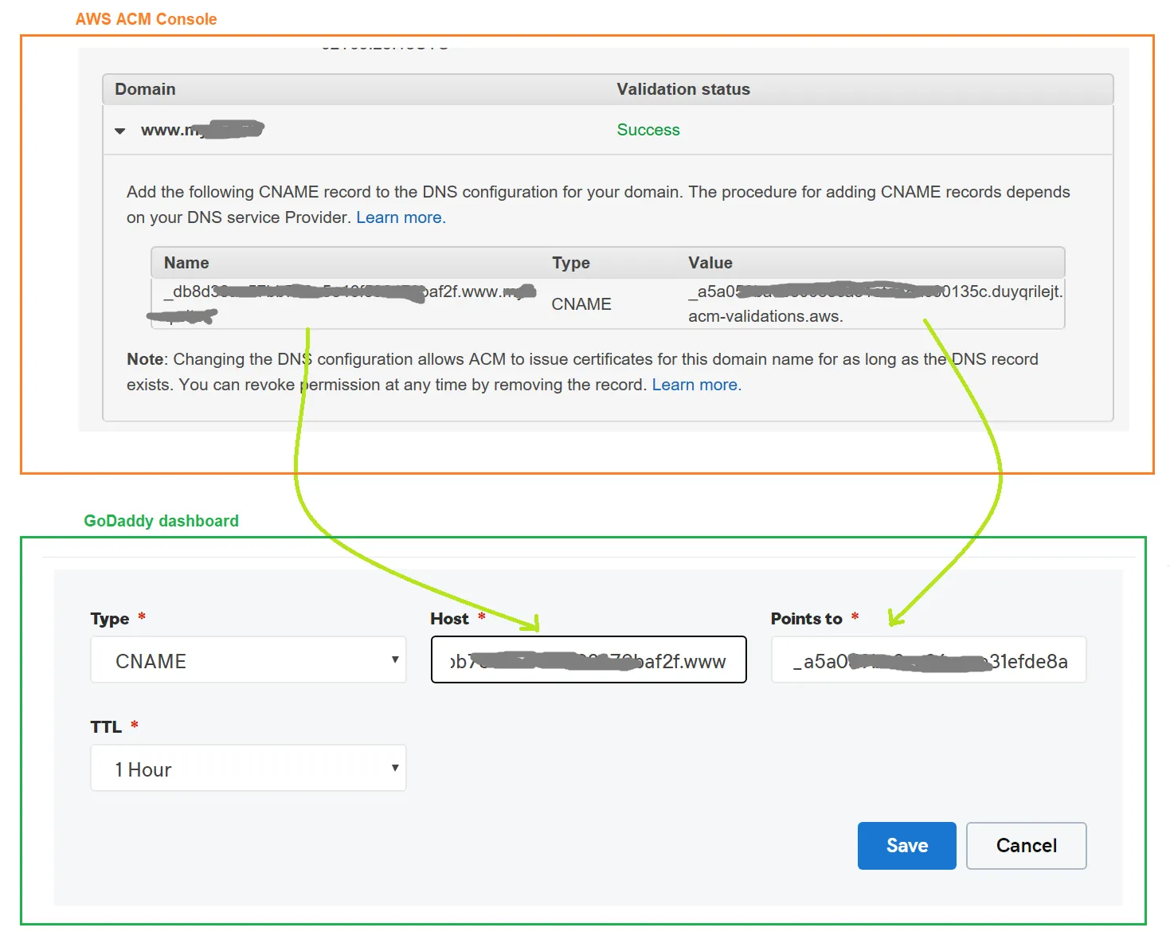Image resolution: width=1170 pixels, height=947 pixels.
Task: Click into the Points to input field
Action: click(x=929, y=659)
